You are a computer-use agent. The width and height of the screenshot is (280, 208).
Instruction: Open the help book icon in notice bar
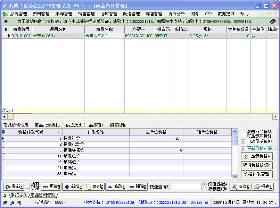click(x=273, y=21)
